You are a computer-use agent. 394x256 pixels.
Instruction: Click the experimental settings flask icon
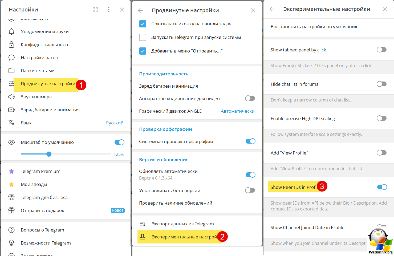point(143,237)
